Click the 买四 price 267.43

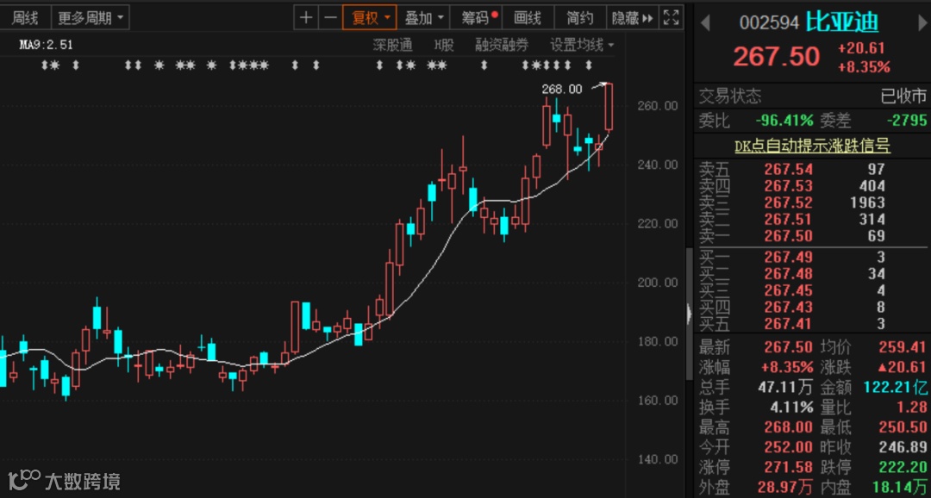point(789,307)
